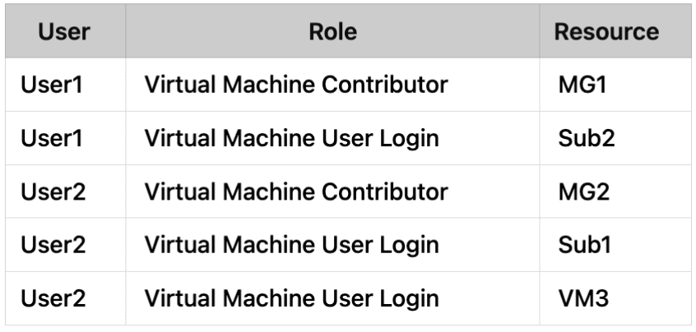The height and width of the screenshot is (332, 696).
Task: Select Virtual Machine Contributor role for MG2
Action: pyautogui.click(x=296, y=192)
